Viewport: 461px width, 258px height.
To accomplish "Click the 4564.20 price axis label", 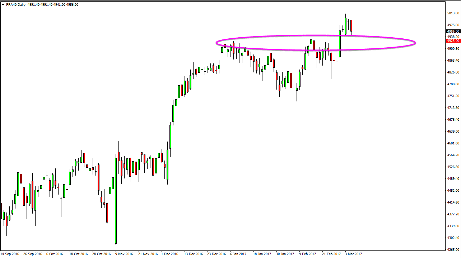I will tap(453, 155).
